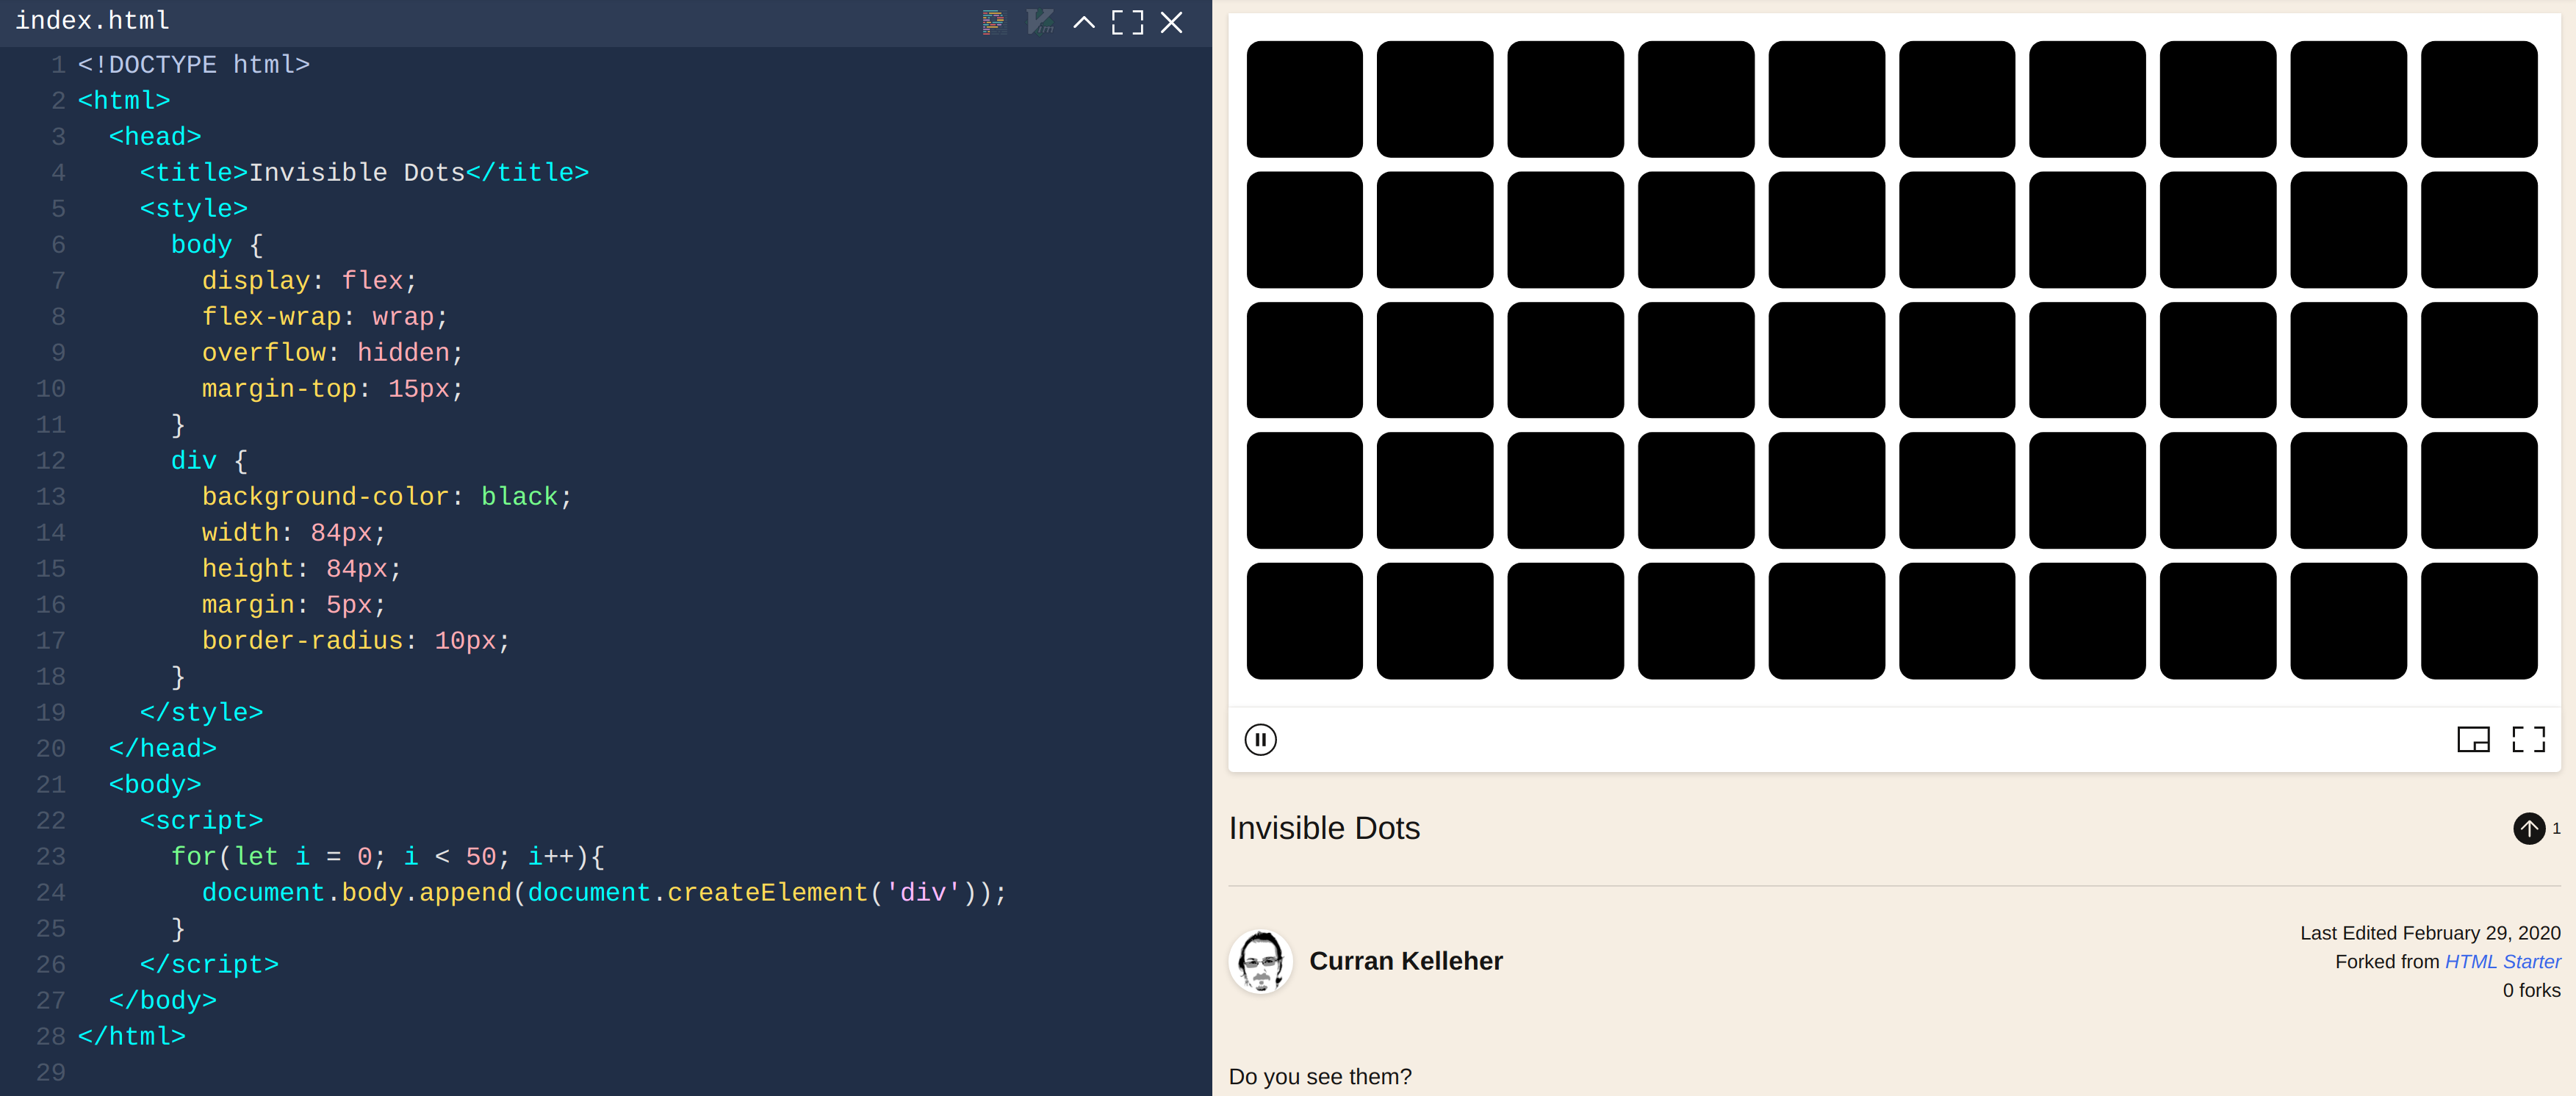The height and width of the screenshot is (1096, 2576).
Task: Toggle Vim mode in editor
Action: tap(1040, 22)
